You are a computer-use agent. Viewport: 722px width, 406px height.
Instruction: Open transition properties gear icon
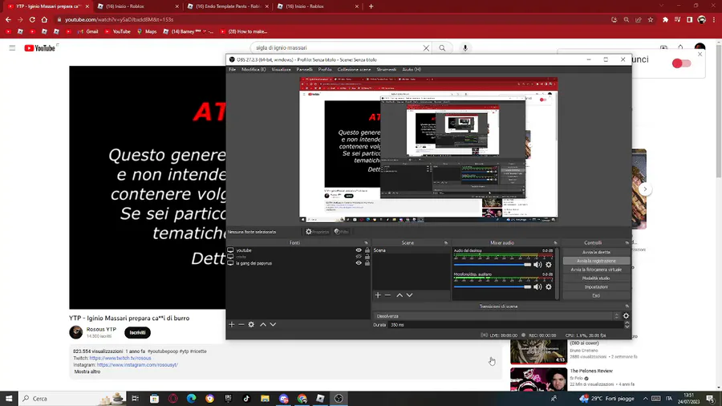pyautogui.click(x=626, y=316)
